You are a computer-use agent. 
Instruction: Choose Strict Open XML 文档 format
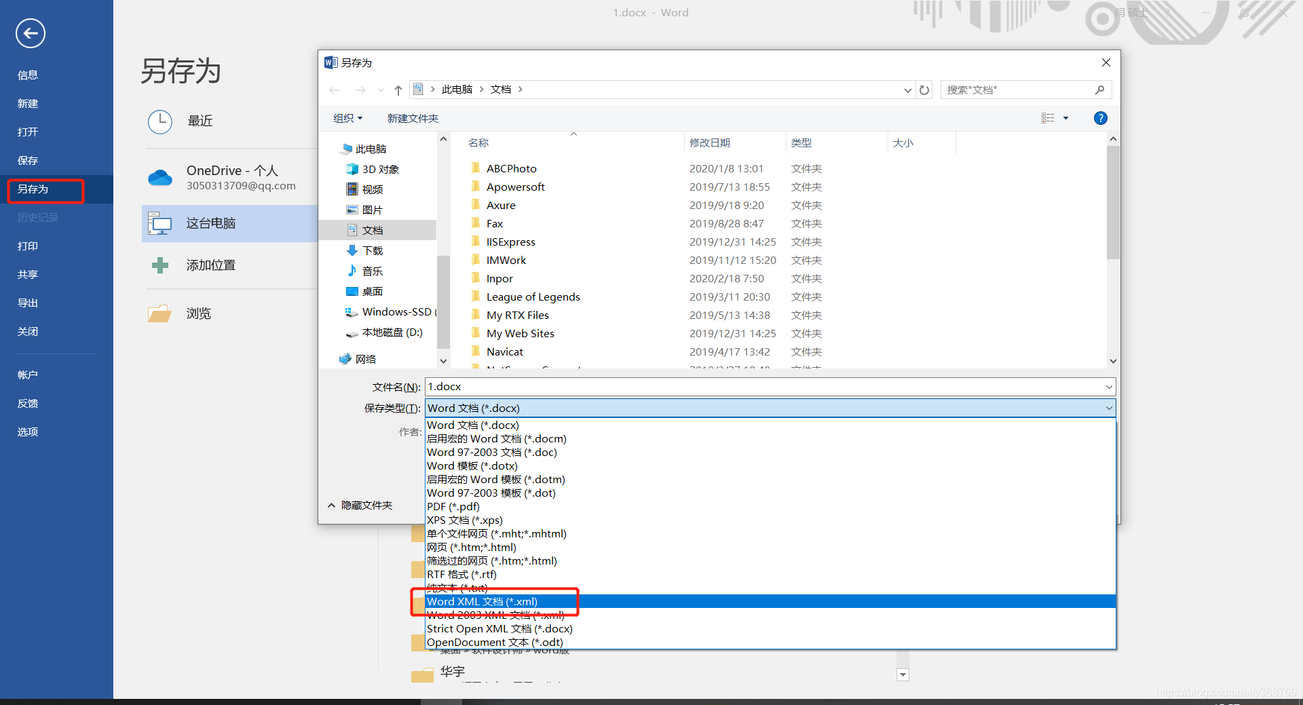click(770, 628)
